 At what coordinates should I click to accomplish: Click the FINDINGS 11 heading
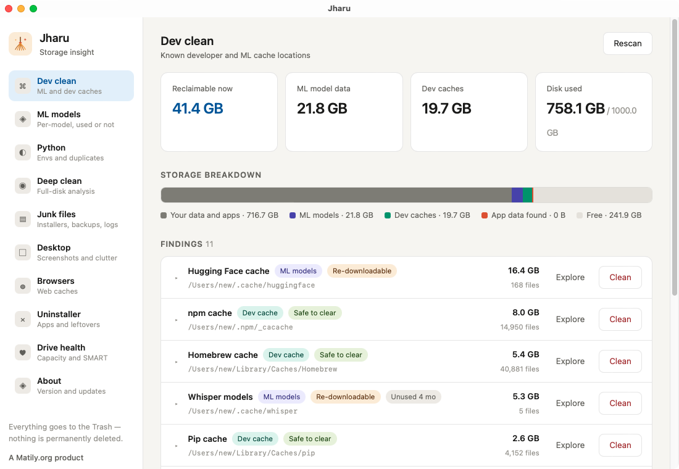(186, 244)
